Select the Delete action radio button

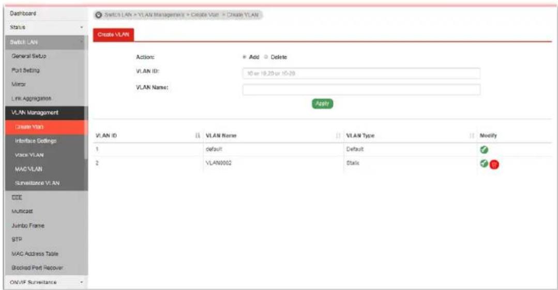[266, 57]
